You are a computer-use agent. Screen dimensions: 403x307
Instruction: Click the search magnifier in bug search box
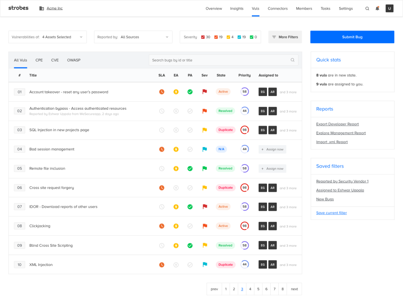tap(293, 60)
